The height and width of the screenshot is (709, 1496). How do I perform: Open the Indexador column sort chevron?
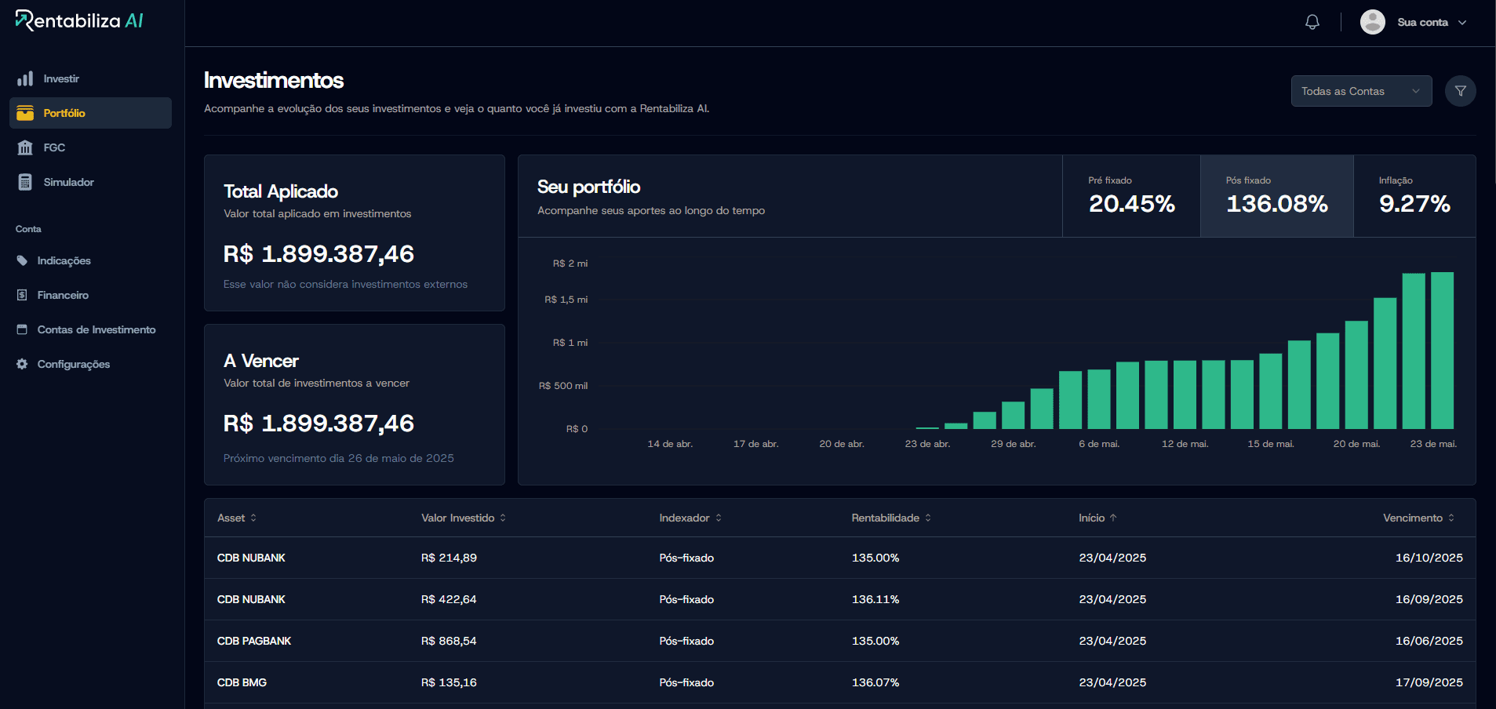point(718,518)
